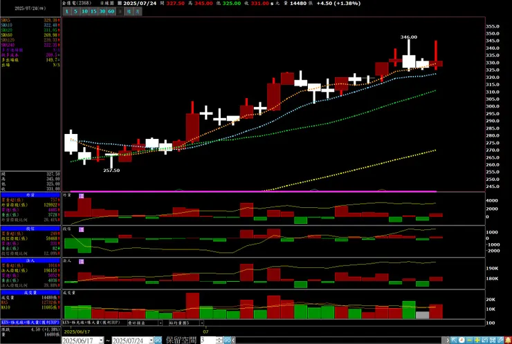Select the 投信 blue panel header
This screenshot has height=344, width=512.
click(30, 229)
